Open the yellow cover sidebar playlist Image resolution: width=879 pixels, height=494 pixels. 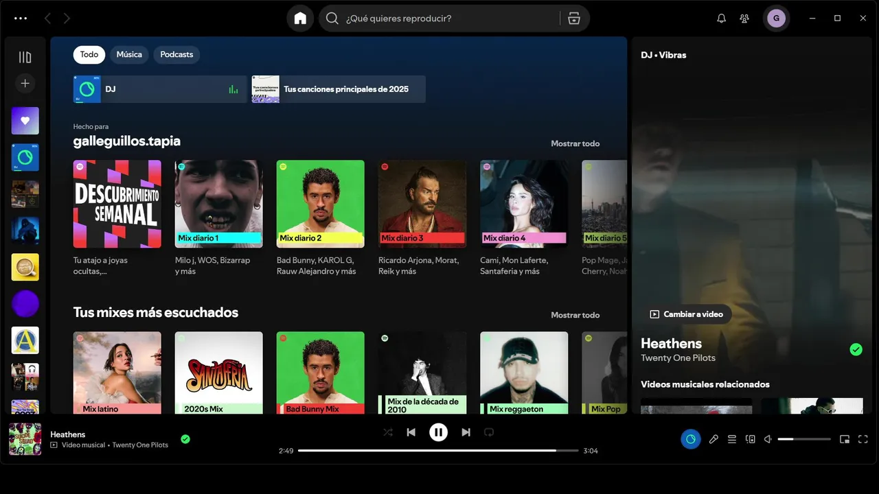pyautogui.click(x=25, y=267)
